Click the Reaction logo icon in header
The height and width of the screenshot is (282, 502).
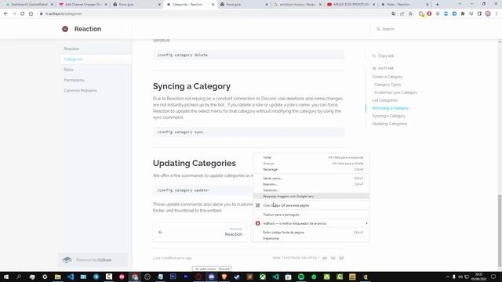(x=65, y=29)
